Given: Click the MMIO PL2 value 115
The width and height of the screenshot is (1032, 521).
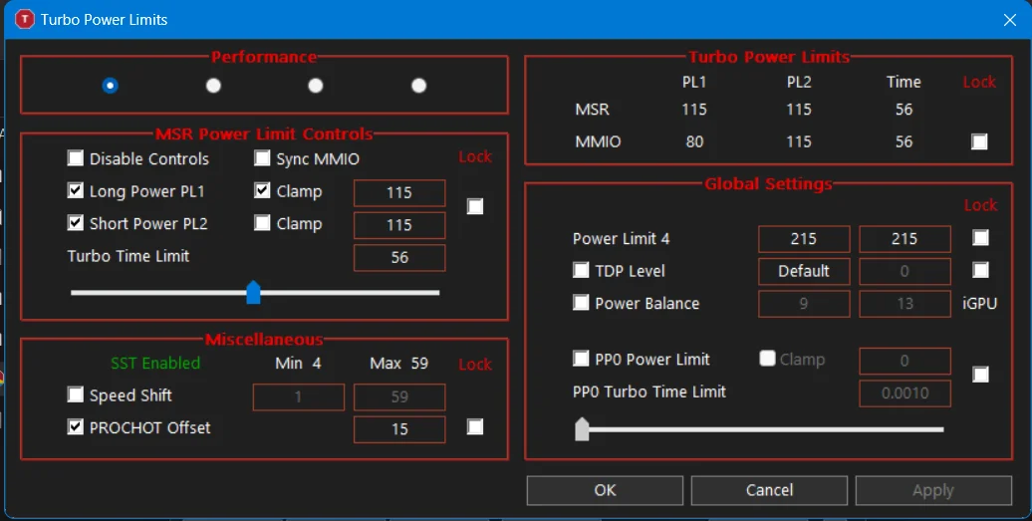Looking at the screenshot, I should (799, 141).
